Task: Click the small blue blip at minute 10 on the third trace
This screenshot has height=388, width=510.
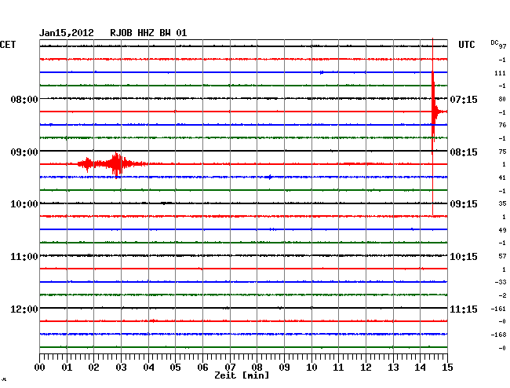Action: (x=322, y=72)
